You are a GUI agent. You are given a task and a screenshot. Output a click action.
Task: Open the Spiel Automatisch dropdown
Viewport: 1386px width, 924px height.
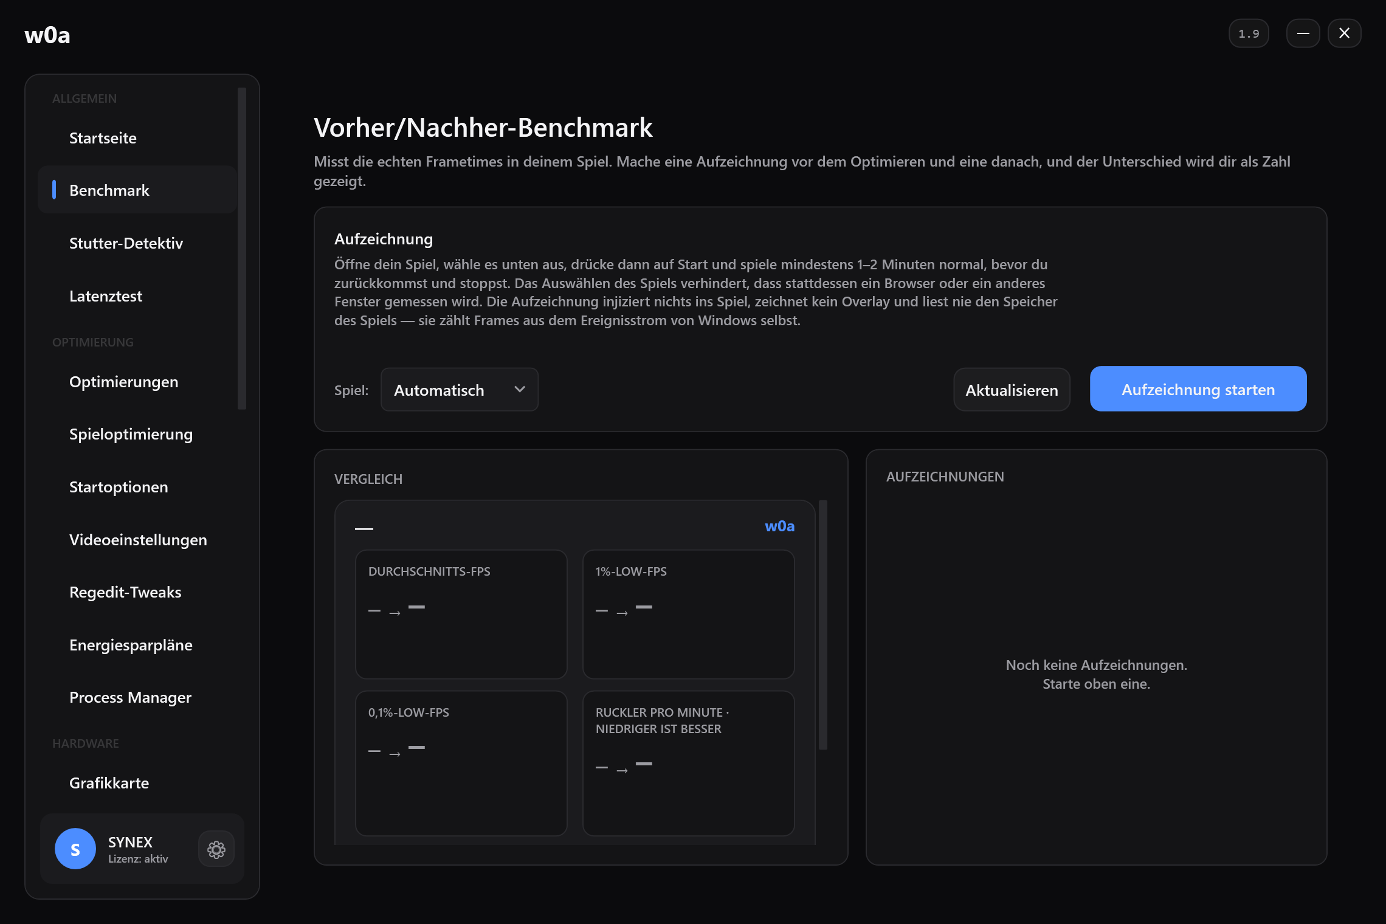click(x=460, y=390)
